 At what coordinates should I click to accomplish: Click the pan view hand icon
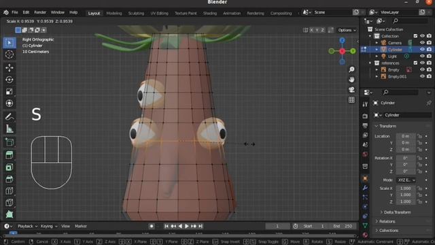coord(351,80)
